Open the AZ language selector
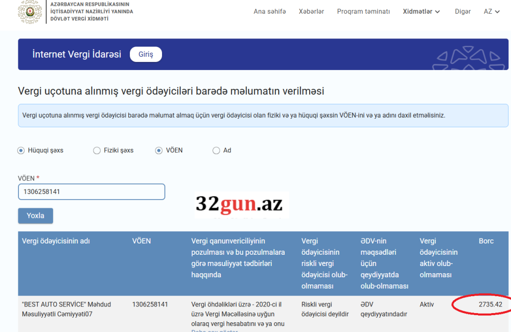The image size is (511, 332). point(492,12)
